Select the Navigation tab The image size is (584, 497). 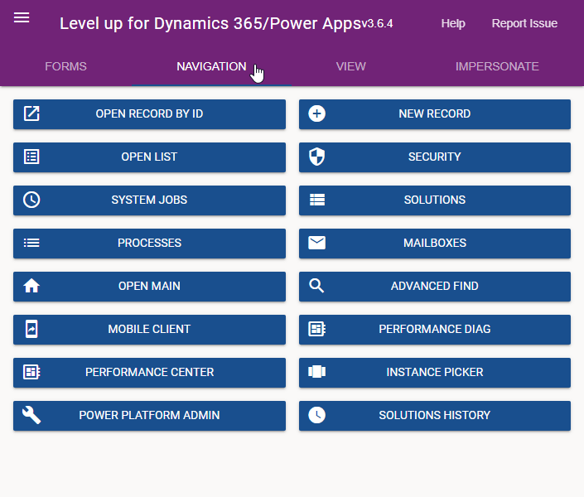pyautogui.click(x=211, y=66)
